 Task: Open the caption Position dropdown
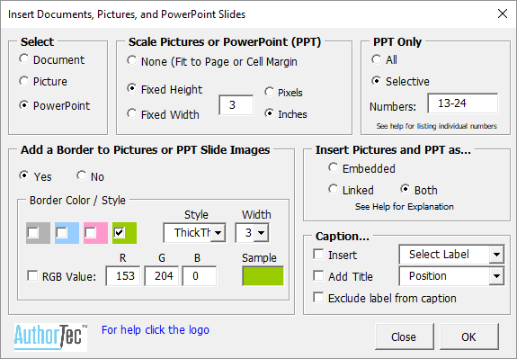point(496,276)
